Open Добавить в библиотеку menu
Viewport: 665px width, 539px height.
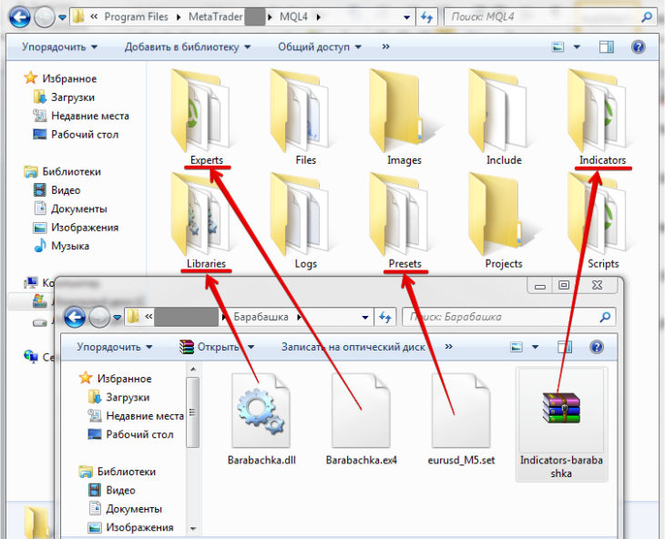click(x=187, y=46)
